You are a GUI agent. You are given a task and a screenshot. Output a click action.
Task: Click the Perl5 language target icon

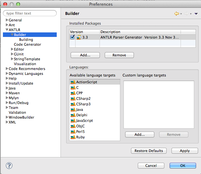coord(73,132)
